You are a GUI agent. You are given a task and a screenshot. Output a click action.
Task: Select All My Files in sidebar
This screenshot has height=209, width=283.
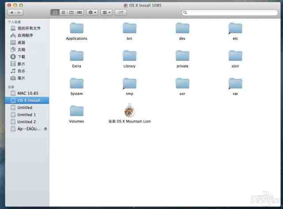(27, 28)
